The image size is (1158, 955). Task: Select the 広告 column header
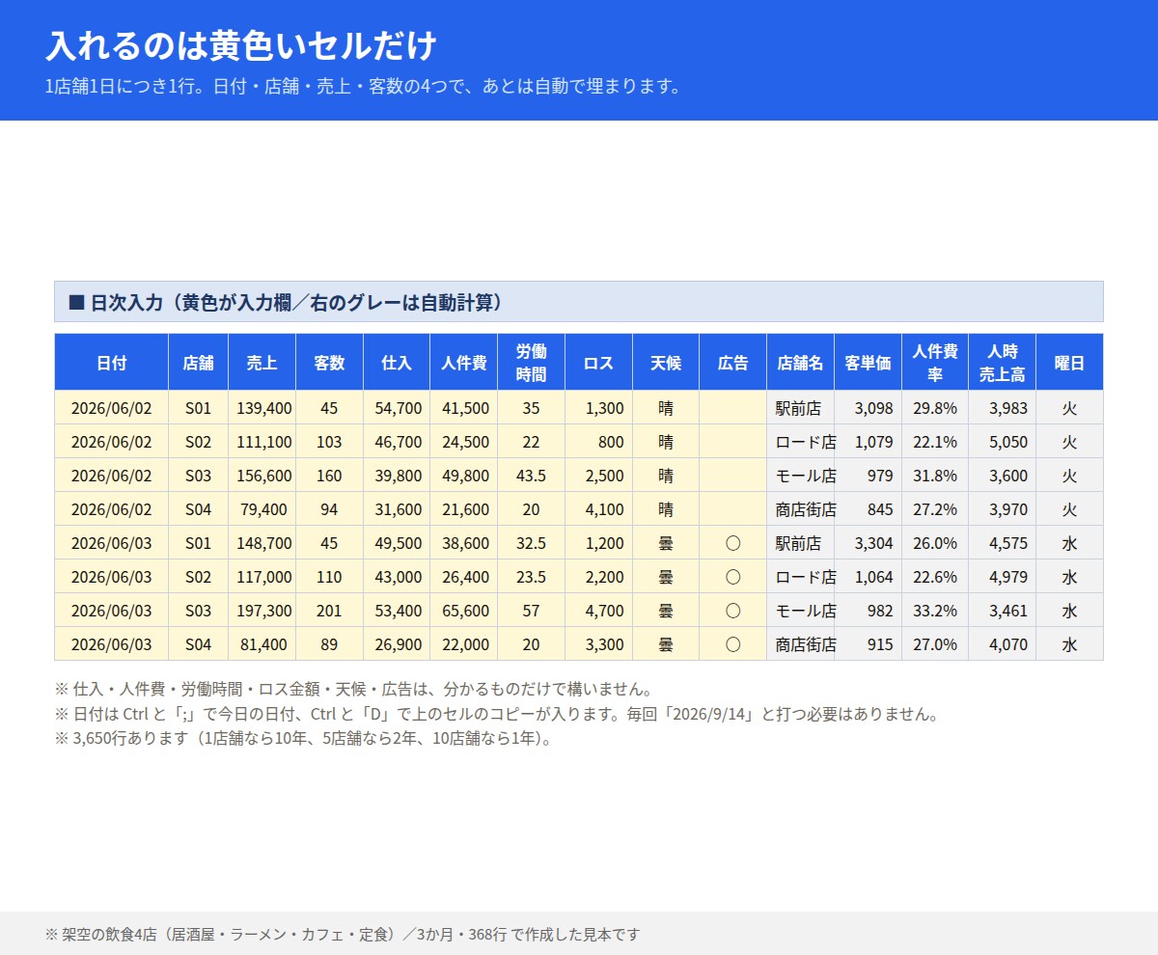point(732,363)
